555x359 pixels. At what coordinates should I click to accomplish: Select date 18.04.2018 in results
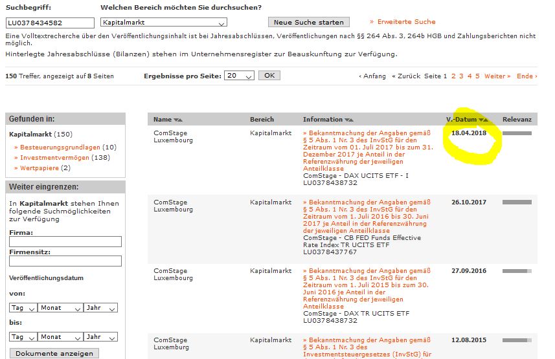tap(469, 133)
